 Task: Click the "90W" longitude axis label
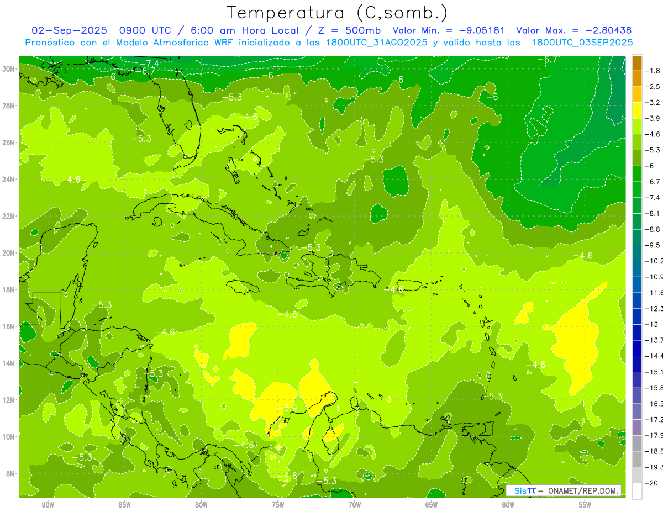click(x=48, y=505)
